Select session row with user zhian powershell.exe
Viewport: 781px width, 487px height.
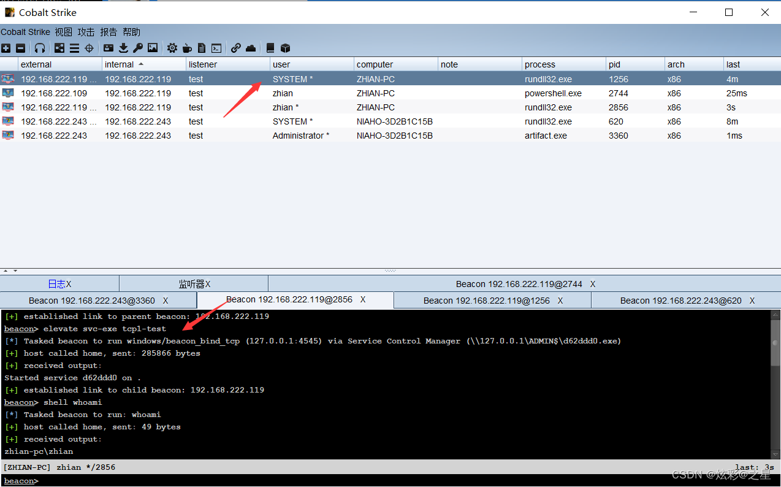(390, 93)
